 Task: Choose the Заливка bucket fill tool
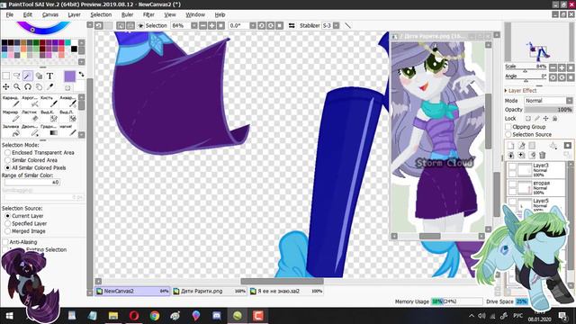point(10,130)
